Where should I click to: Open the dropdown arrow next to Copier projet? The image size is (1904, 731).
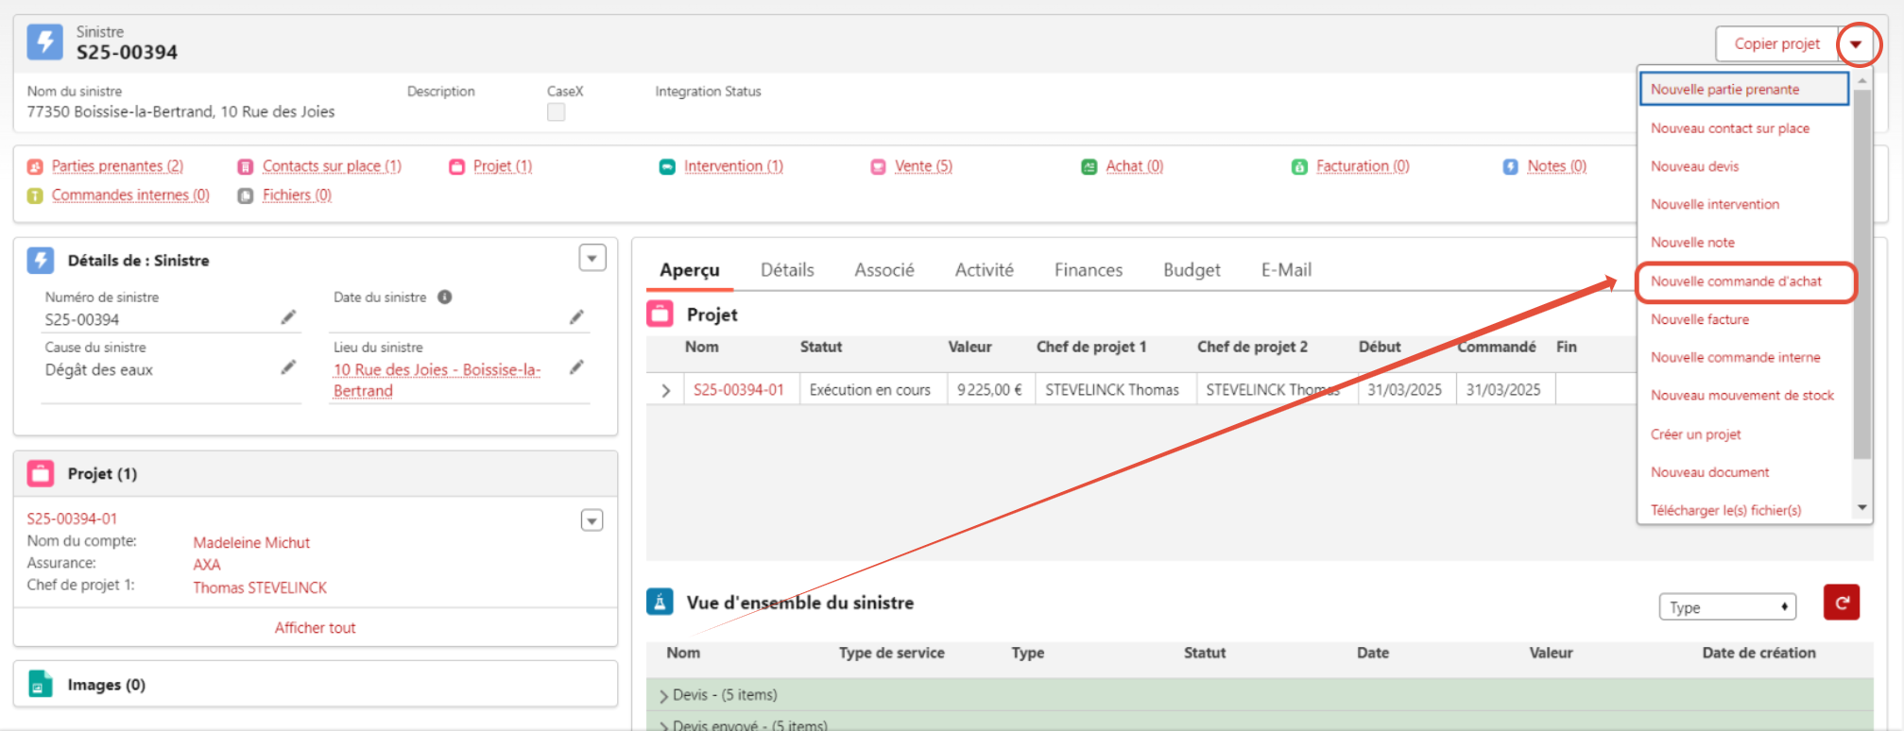pyautogui.click(x=1856, y=43)
